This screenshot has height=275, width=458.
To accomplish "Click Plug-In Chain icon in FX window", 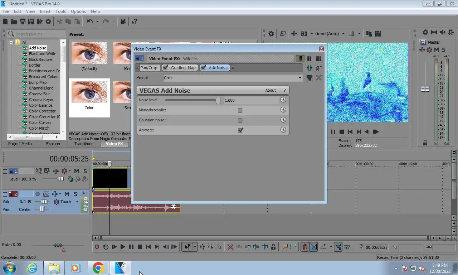I will pos(309,68).
